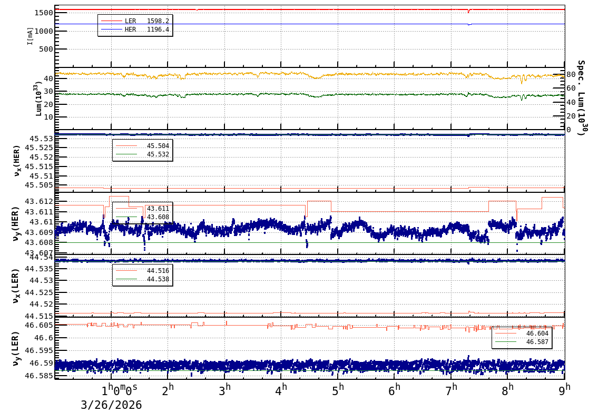Click the 43.611 legend value
This screenshot has width=608, height=412.
(x=158, y=209)
